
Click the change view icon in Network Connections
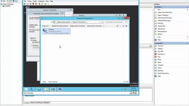118,26
